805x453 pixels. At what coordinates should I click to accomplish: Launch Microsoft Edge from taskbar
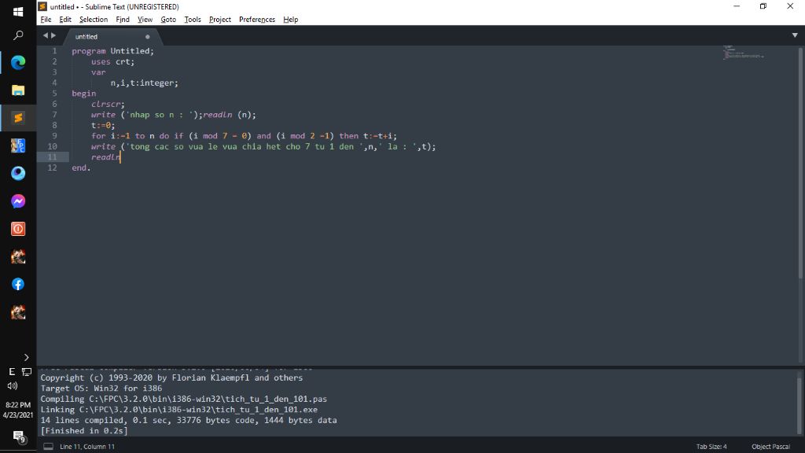pyautogui.click(x=18, y=63)
